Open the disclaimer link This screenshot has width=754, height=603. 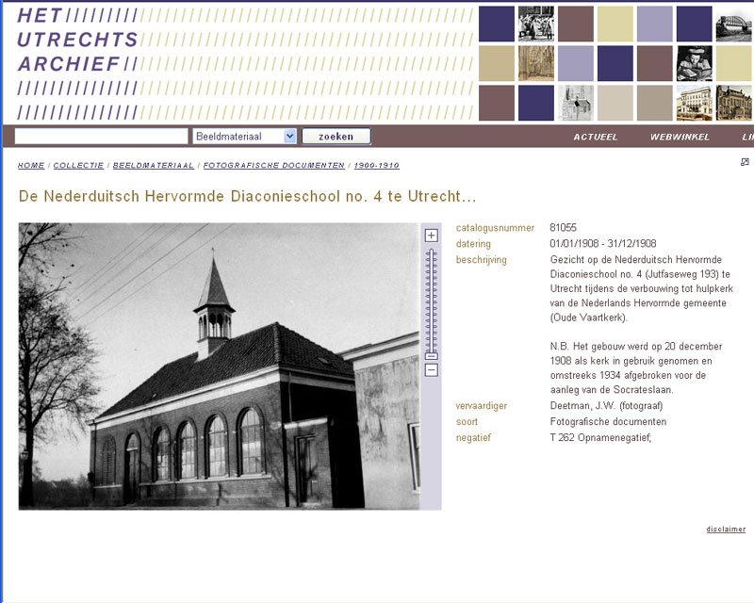(x=726, y=530)
